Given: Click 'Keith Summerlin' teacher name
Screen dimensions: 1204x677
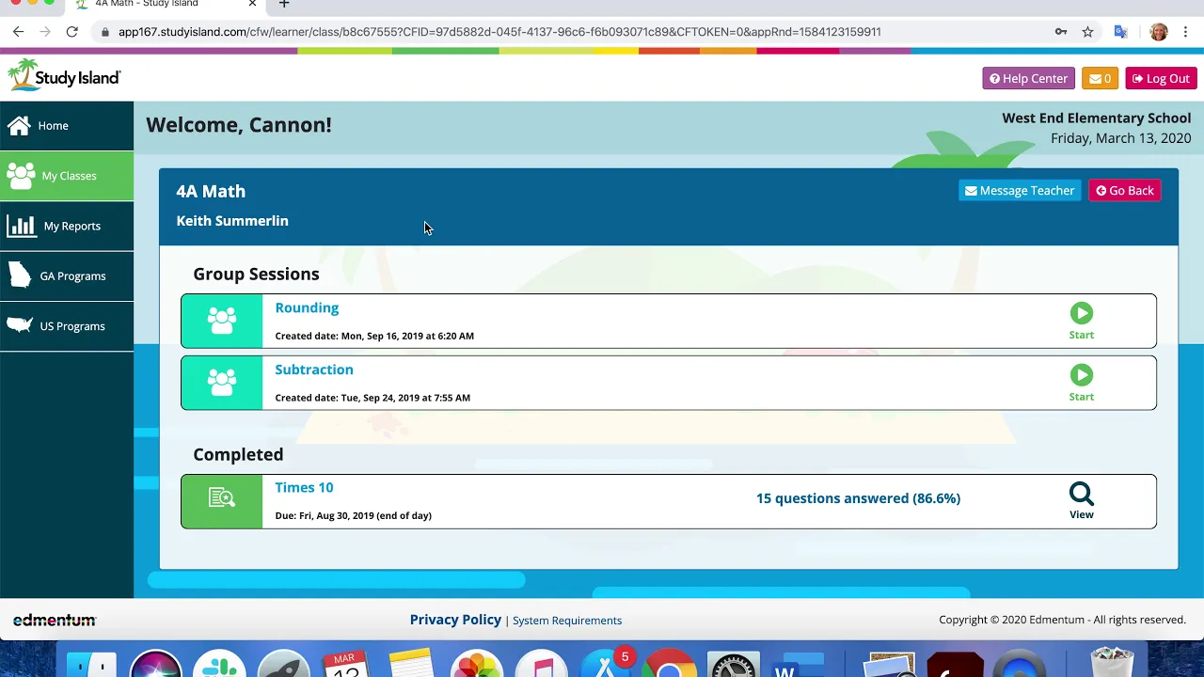Looking at the screenshot, I should pyautogui.click(x=232, y=221).
